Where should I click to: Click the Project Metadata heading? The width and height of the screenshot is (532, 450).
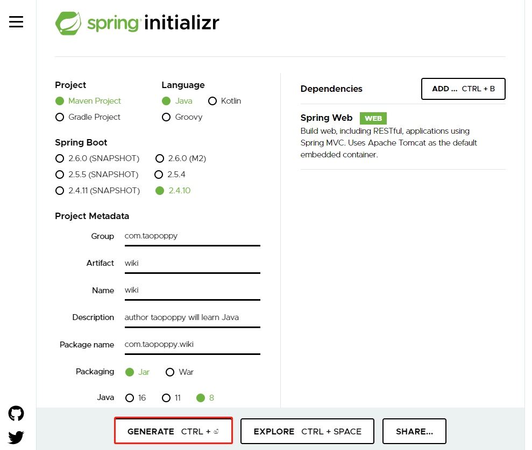[x=92, y=216]
